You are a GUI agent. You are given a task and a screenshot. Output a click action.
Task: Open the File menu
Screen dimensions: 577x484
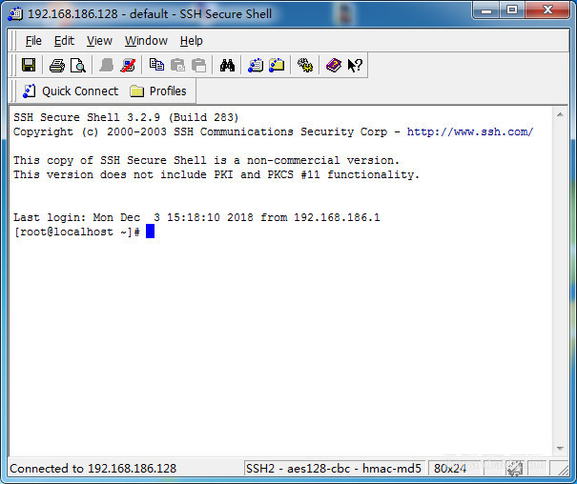coord(33,41)
